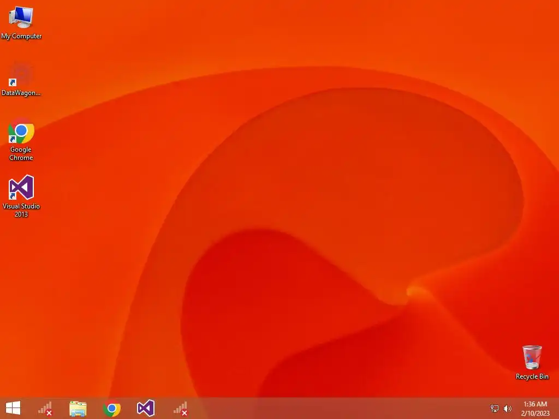This screenshot has width=559, height=419.
Task: Open the clock showing 1:36 AM
Action: pyautogui.click(x=535, y=408)
